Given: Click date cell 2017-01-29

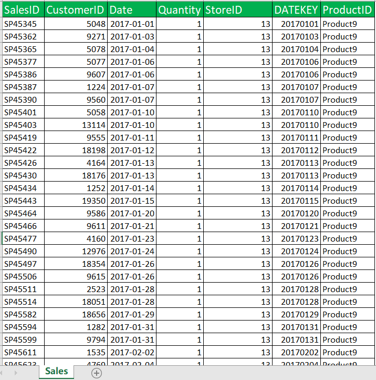Looking at the screenshot, I should 132,314.
